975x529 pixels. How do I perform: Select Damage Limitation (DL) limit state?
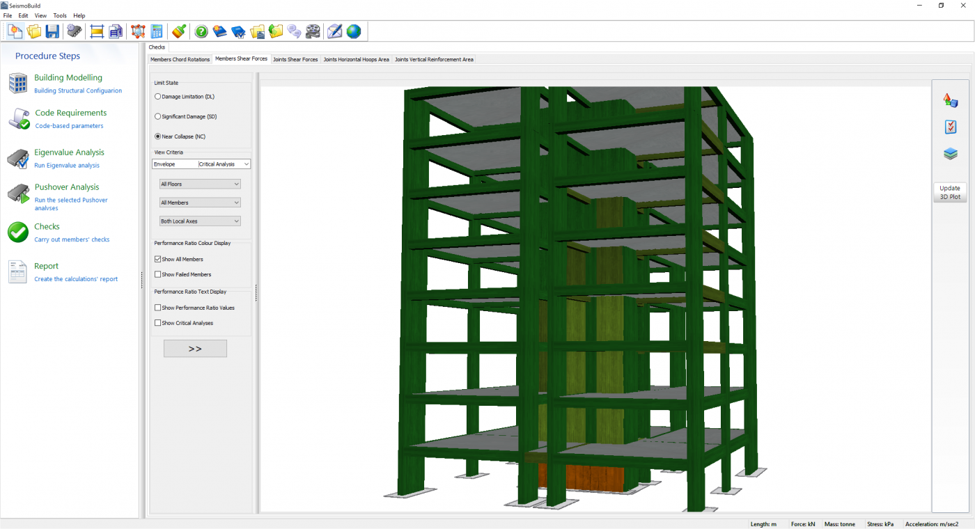(x=184, y=97)
